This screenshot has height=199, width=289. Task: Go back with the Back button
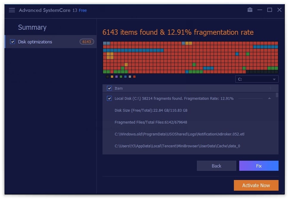pyautogui.click(x=216, y=166)
